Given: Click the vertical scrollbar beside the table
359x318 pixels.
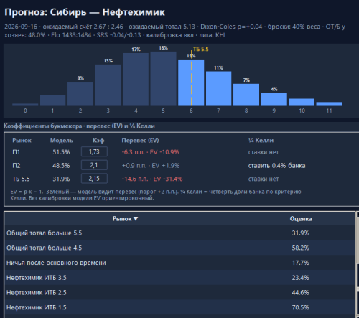Looking at the screenshot, I should pos(358,265).
